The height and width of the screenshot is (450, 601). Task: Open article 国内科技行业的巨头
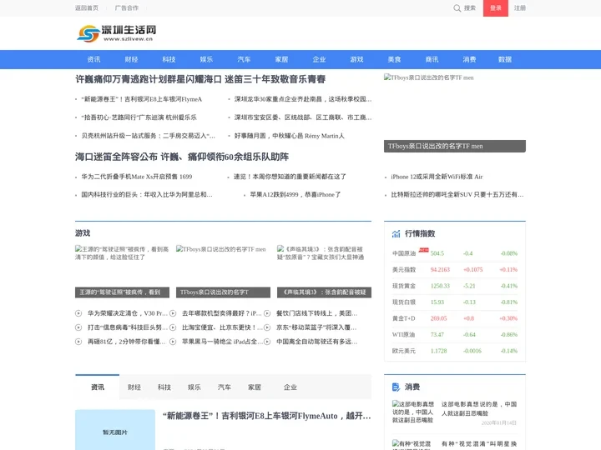click(147, 194)
